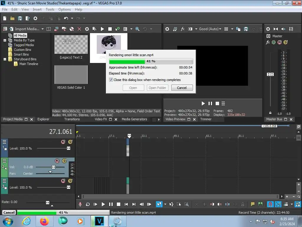Pause timeline playback in transport bar
302x227 pixels.
pyautogui.click(x=111, y=204)
